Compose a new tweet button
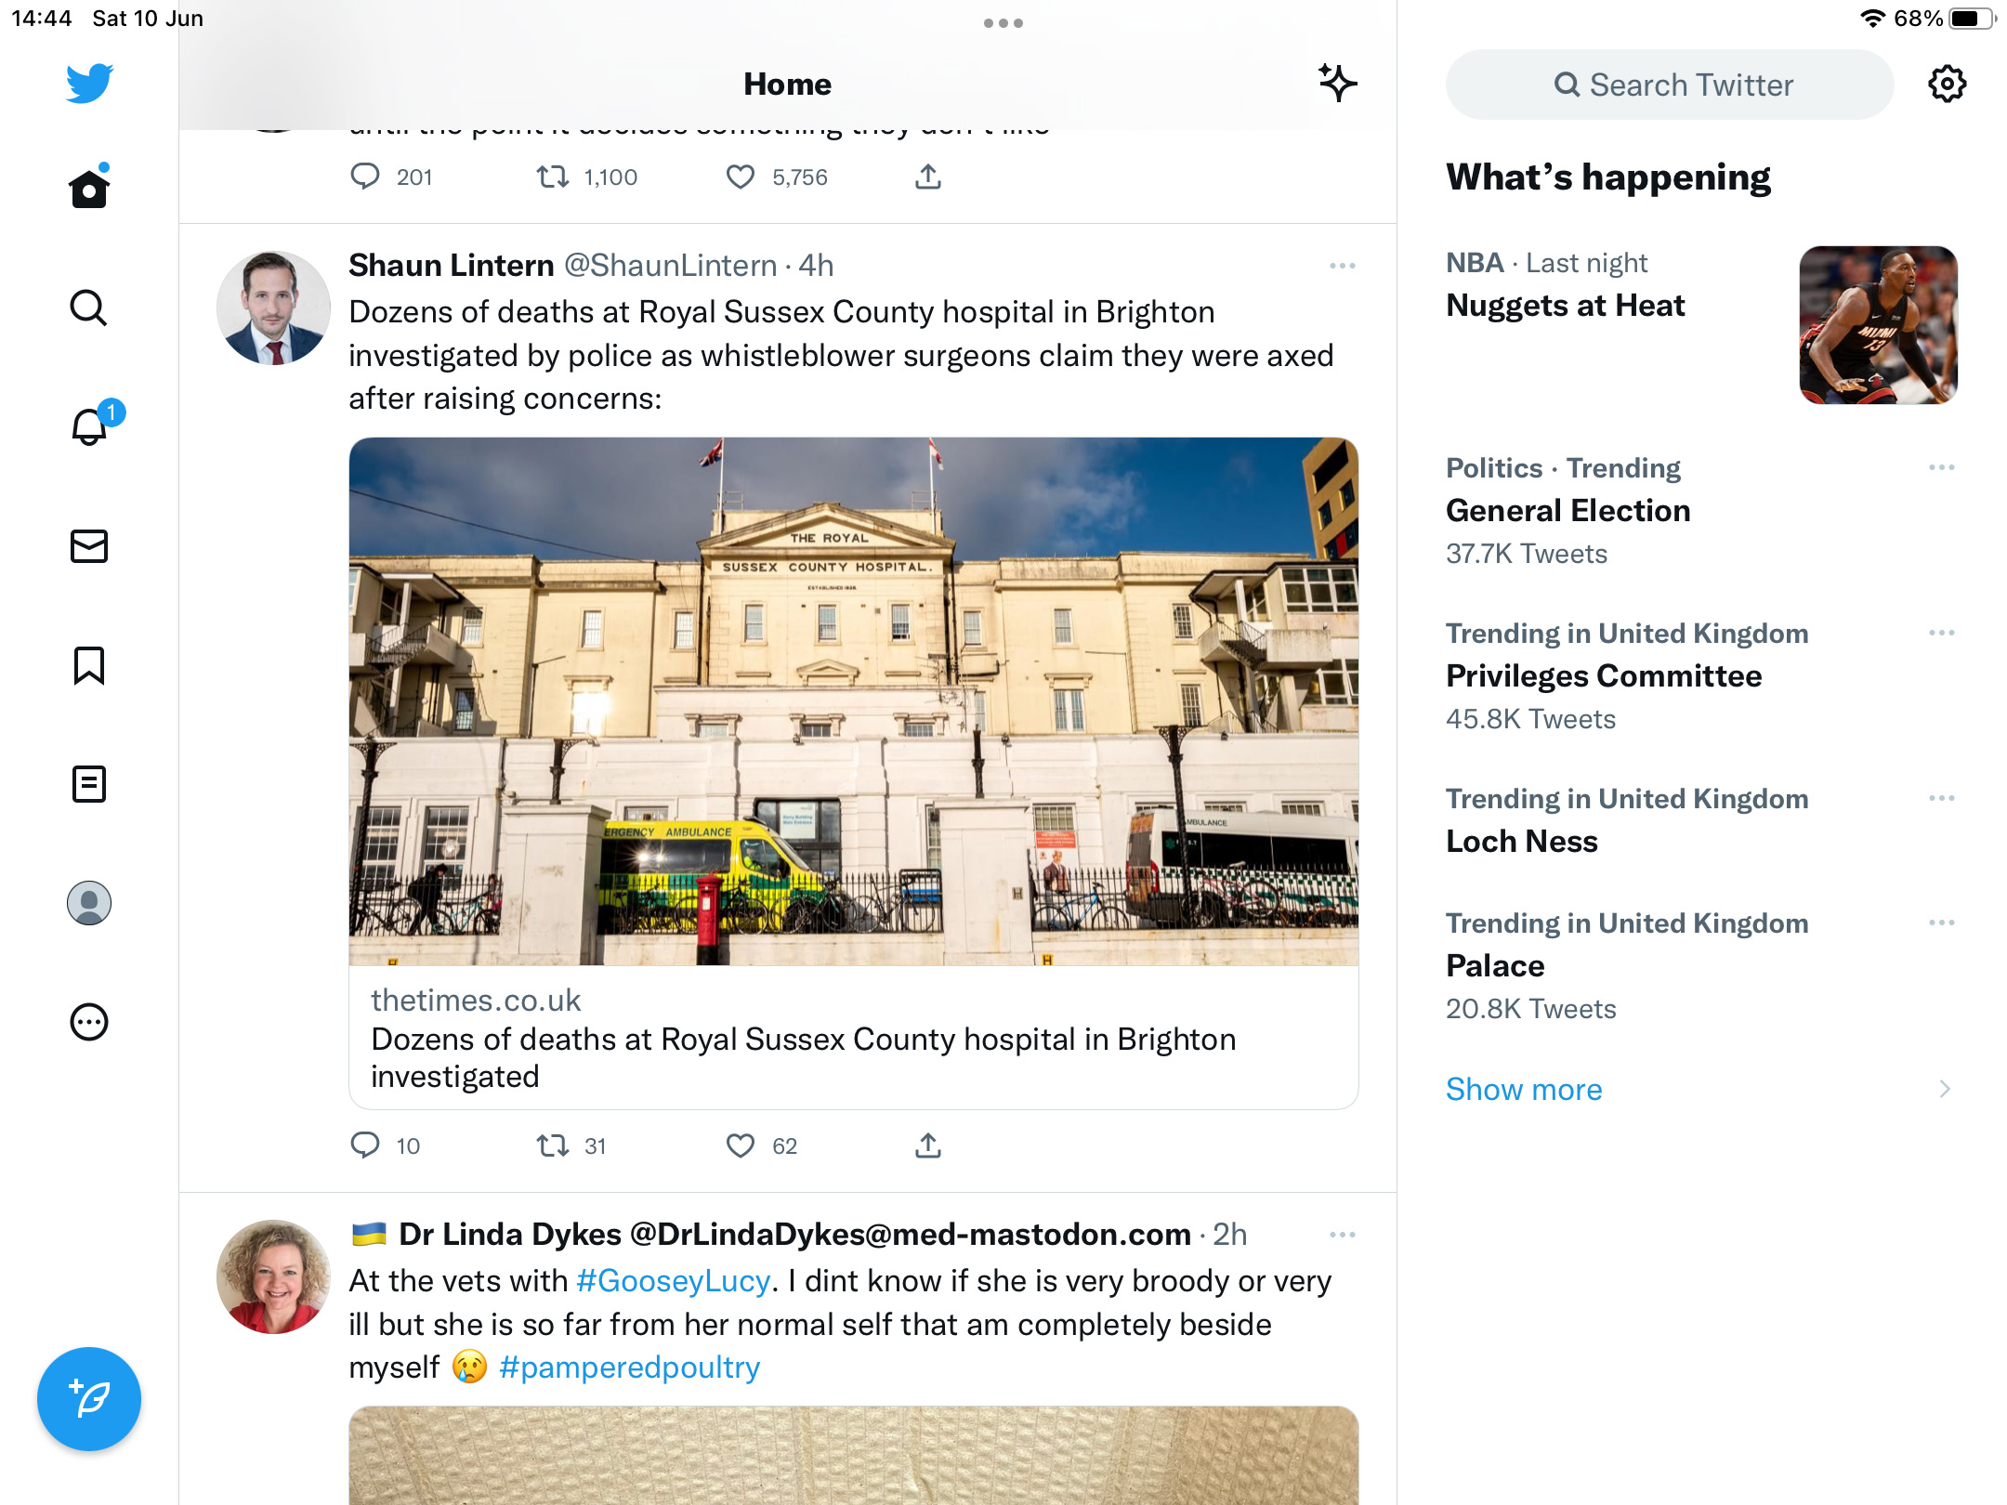 pyautogui.click(x=89, y=1399)
